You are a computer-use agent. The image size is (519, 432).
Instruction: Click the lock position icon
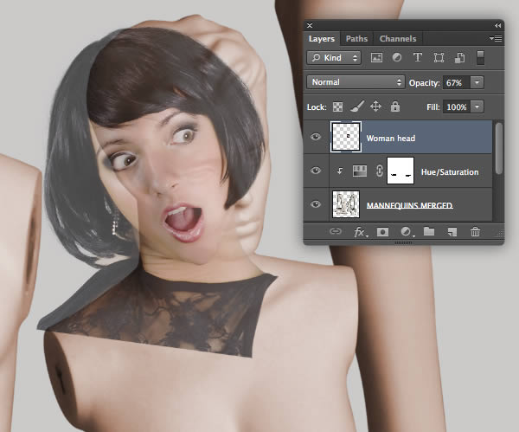pyautogui.click(x=375, y=106)
